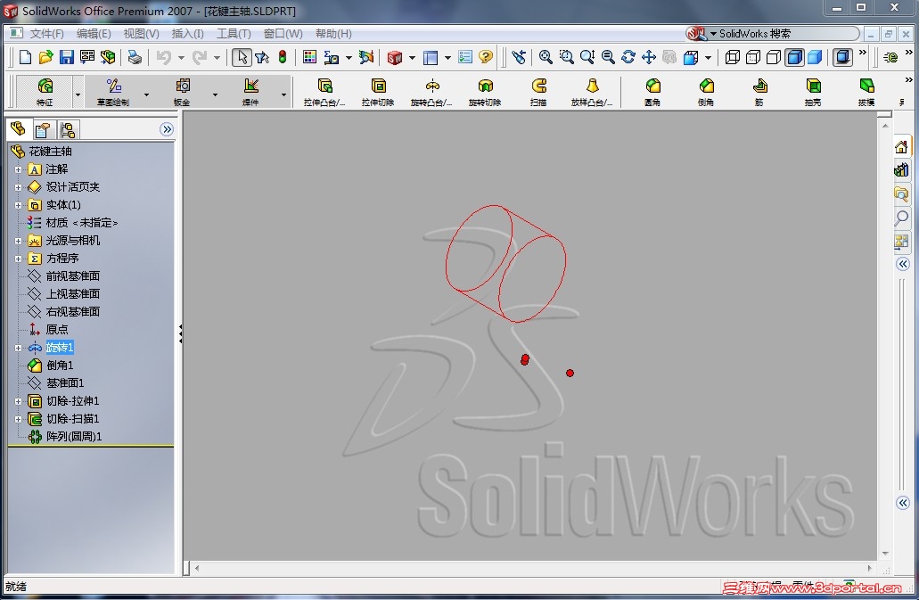This screenshot has height=600, width=919.
Task: Expand the 光源与相机 node
Action: (x=18, y=241)
